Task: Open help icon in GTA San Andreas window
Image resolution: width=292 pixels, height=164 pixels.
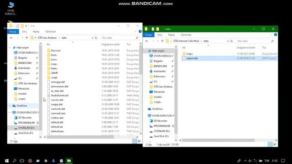Action: [140, 31]
